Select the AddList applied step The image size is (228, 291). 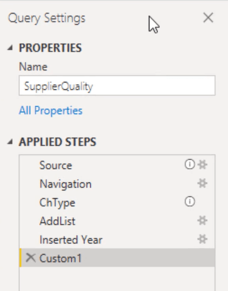117,221
